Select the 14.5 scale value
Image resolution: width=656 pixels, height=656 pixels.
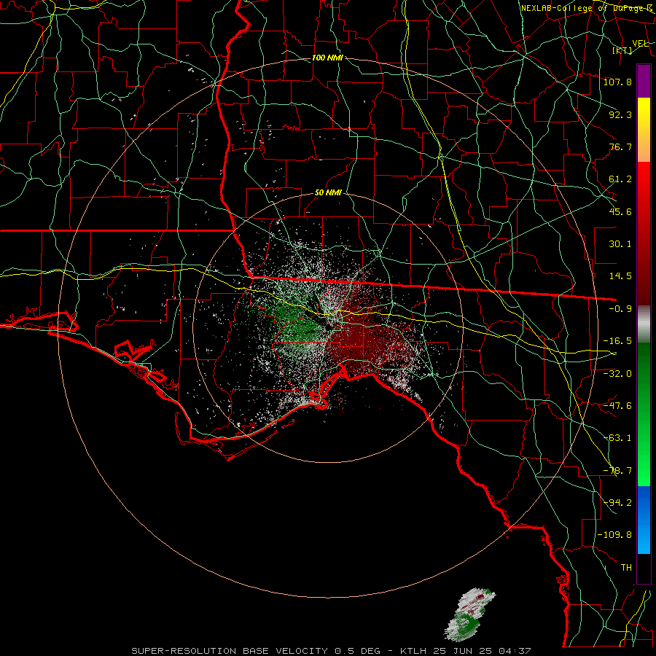(620, 276)
